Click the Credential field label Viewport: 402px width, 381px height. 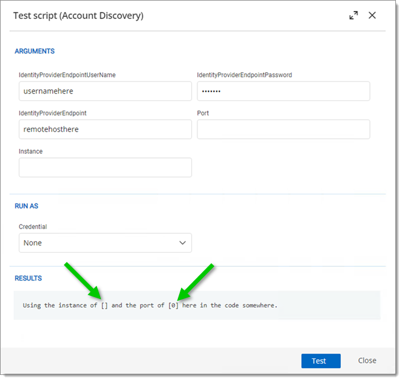point(33,227)
